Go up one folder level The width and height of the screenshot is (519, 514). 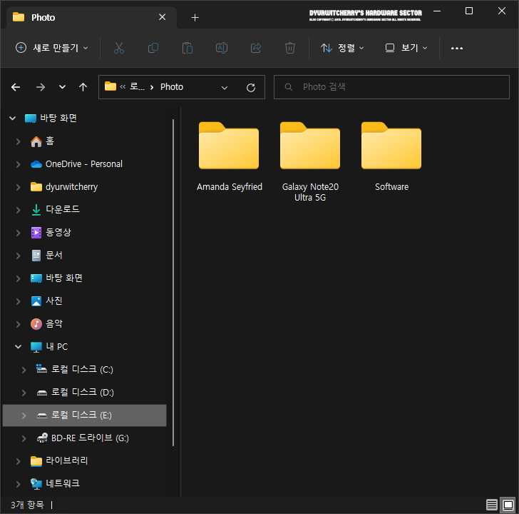point(83,87)
